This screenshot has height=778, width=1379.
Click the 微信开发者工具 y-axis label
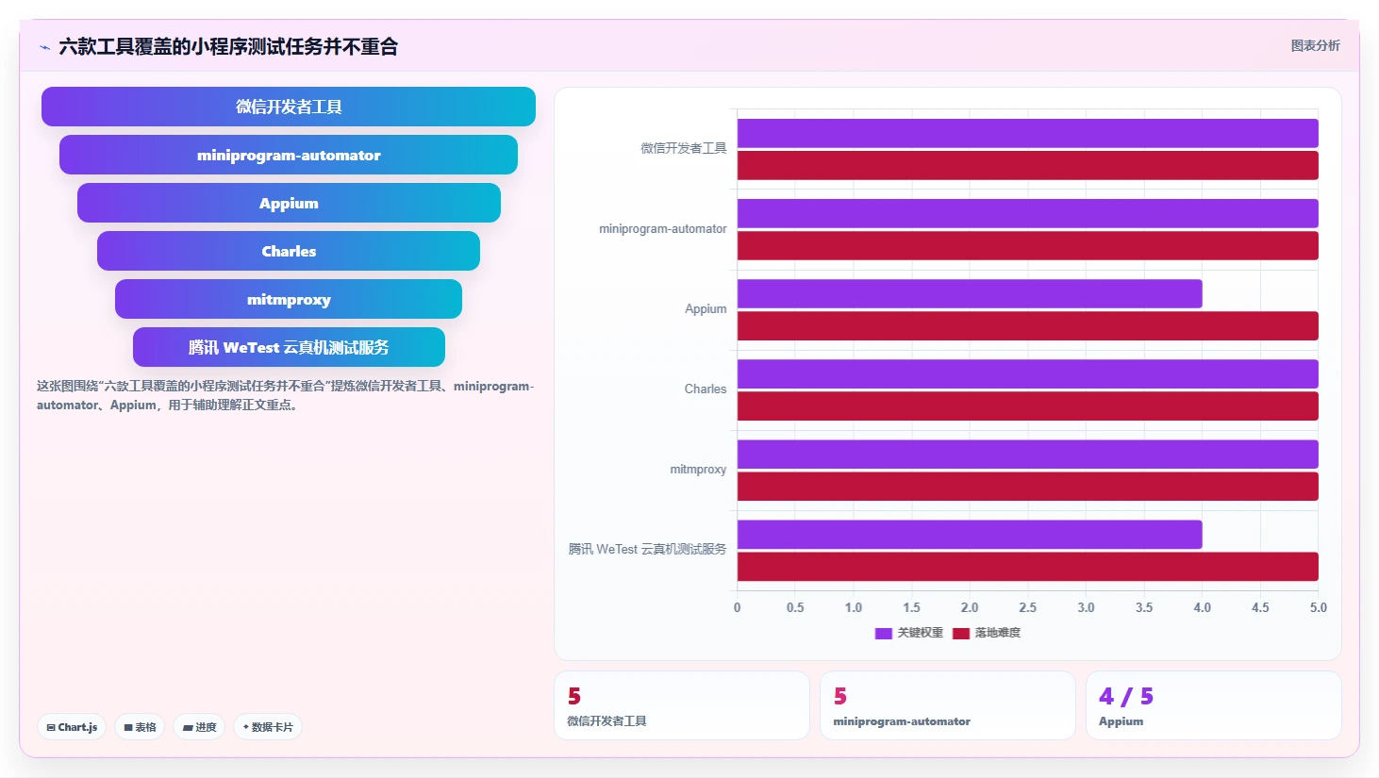pyautogui.click(x=684, y=148)
